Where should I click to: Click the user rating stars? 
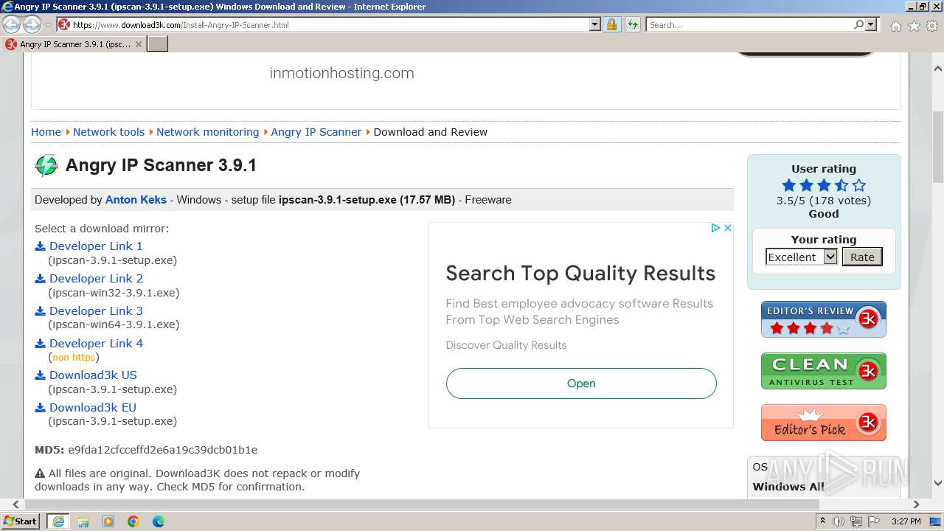tap(824, 185)
